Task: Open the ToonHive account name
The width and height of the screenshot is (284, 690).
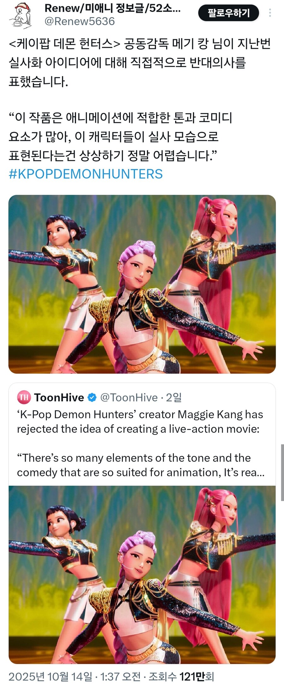Action: (59, 397)
